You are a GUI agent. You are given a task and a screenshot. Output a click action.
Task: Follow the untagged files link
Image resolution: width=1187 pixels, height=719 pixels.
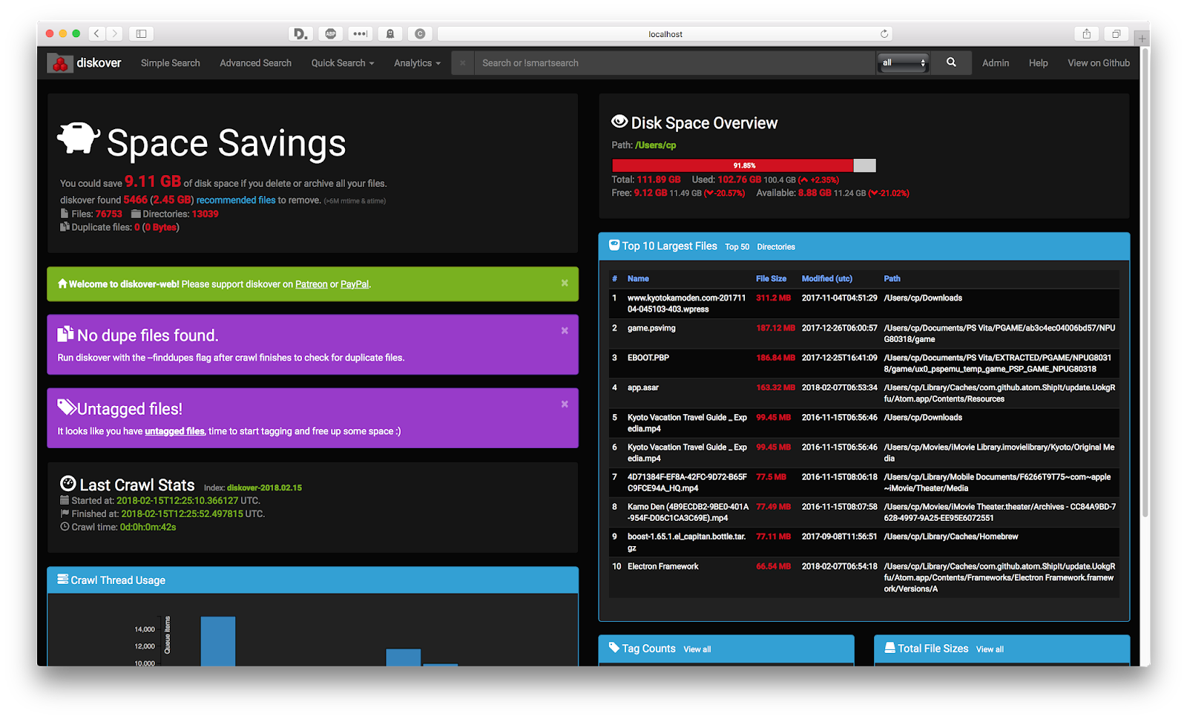(174, 430)
